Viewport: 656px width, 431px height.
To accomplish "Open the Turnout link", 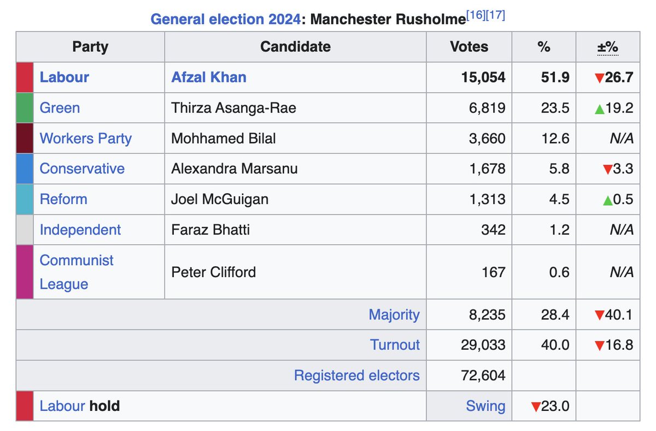I will [395, 345].
